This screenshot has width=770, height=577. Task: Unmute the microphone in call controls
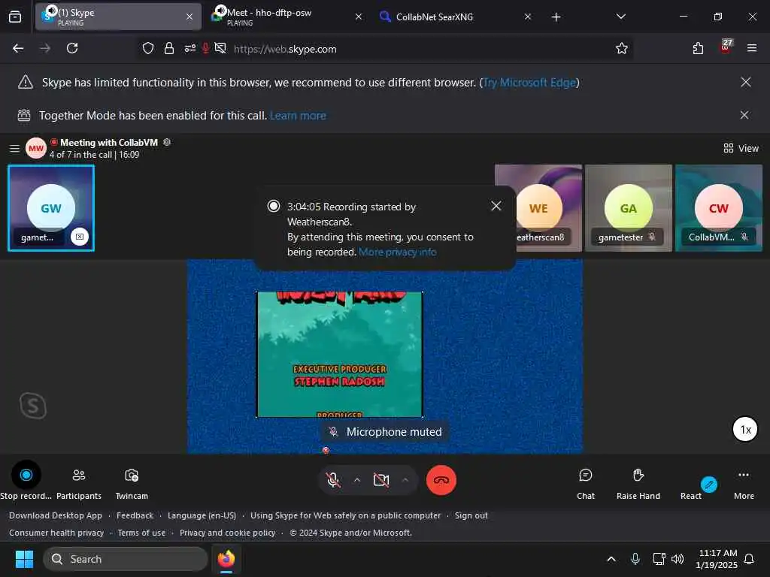point(333,480)
